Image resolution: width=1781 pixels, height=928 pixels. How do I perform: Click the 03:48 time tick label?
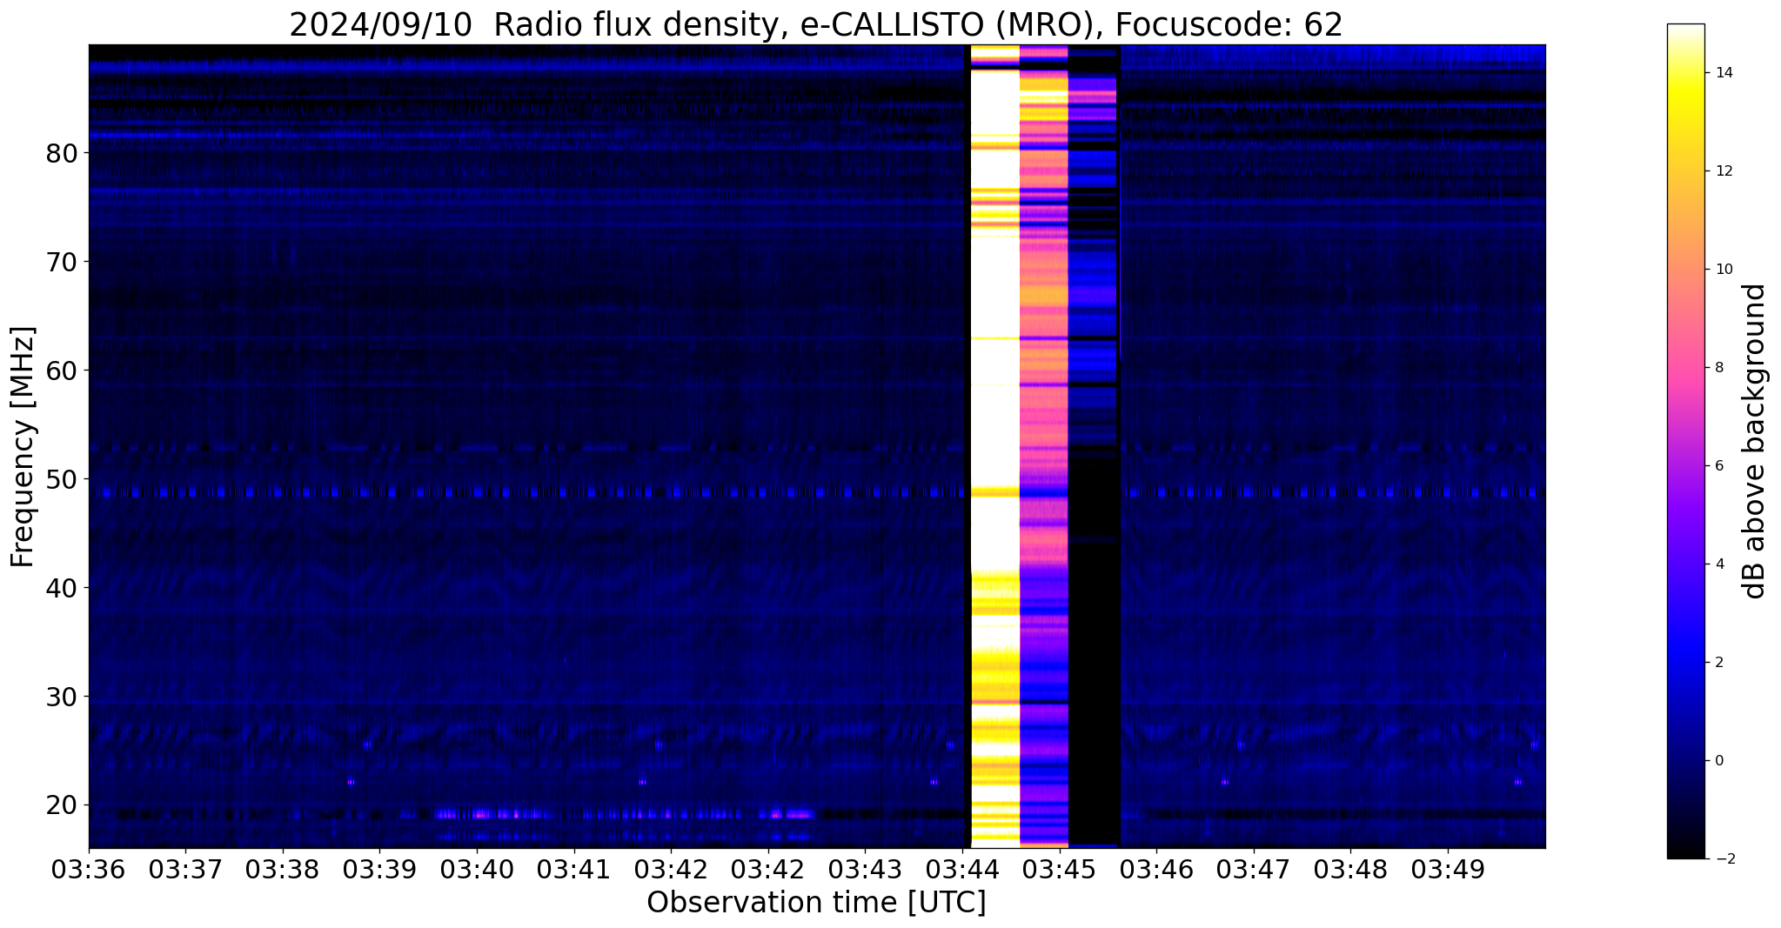(1351, 869)
